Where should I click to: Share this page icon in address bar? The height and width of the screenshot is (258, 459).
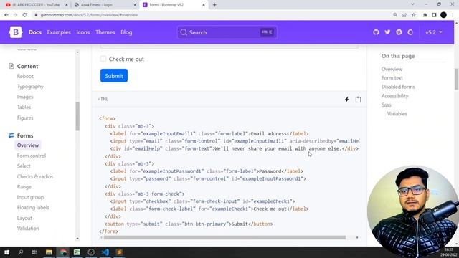pos(404,15)
